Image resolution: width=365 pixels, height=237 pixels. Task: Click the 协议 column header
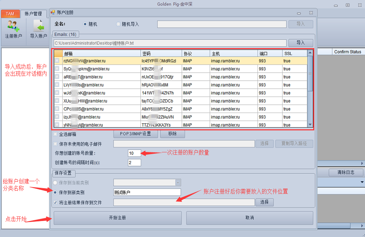click(196, 54)
